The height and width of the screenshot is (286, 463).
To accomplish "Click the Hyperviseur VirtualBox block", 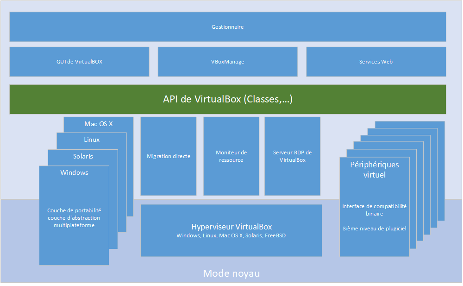I will tap(231, 230).
